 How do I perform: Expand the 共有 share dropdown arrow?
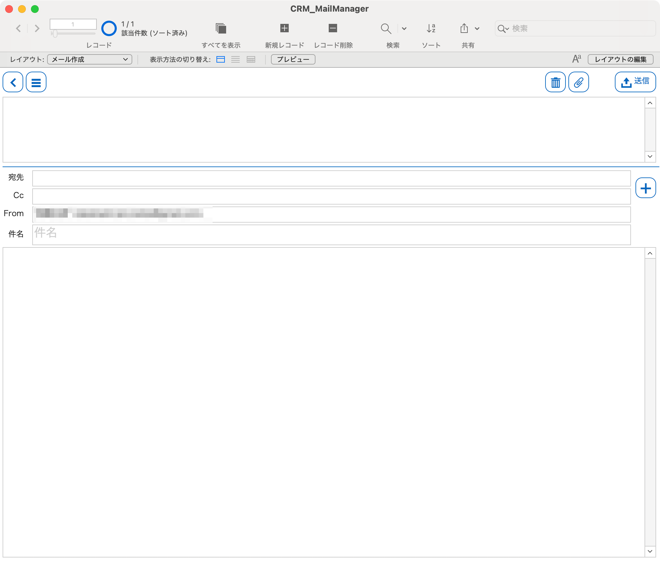point(477,28)
